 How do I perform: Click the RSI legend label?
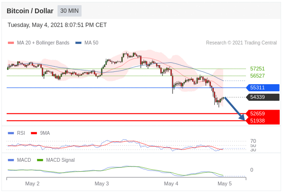click(21, 133)
